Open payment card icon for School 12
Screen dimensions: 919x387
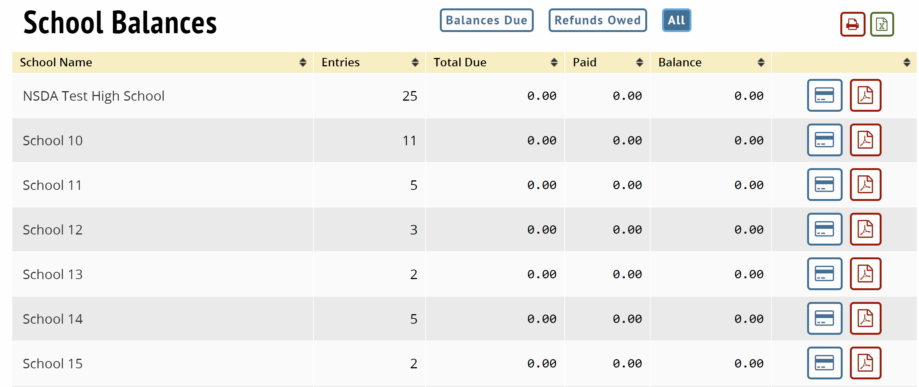pos(824,229)
